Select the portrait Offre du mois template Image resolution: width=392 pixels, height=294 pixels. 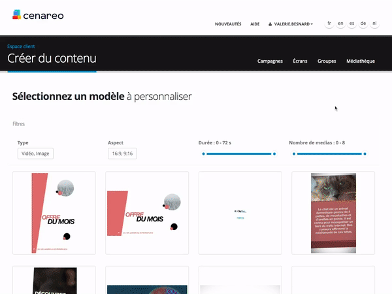coord(54,213)
